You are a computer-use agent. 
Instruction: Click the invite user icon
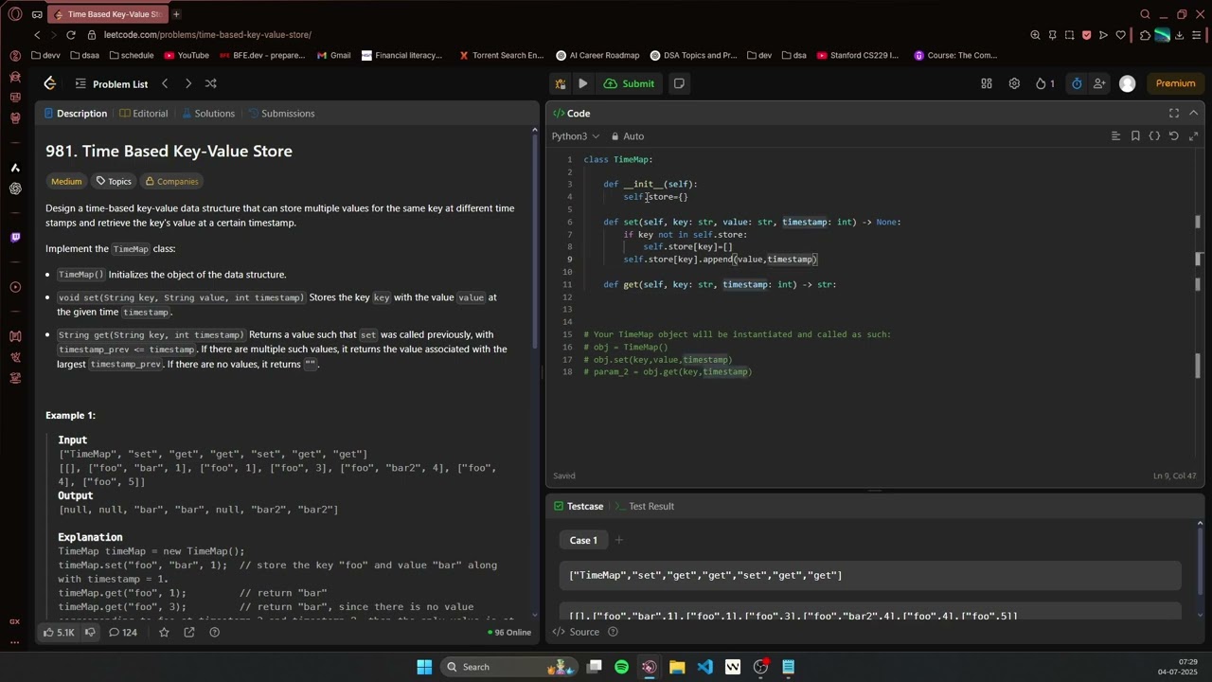click(x=1099, y=83)
